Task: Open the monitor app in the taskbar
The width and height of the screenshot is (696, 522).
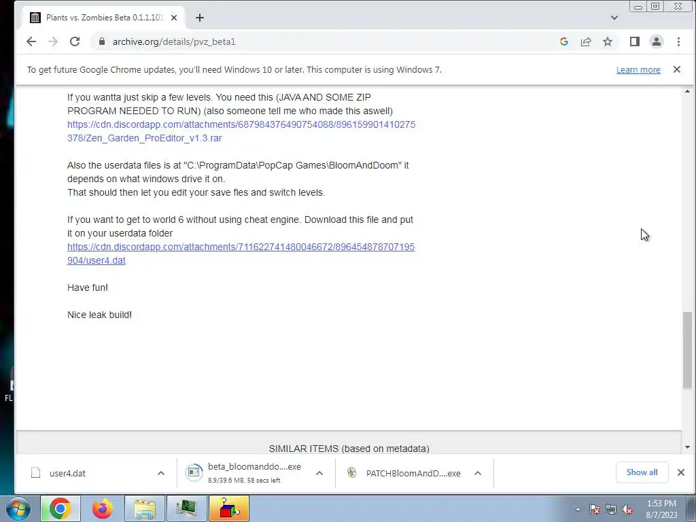Action: click(x=187, y=508)
